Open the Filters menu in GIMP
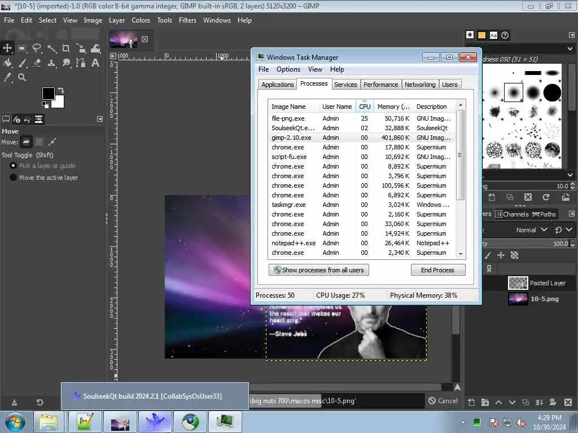Screen dimensions: 578x433 coord(187,20)
